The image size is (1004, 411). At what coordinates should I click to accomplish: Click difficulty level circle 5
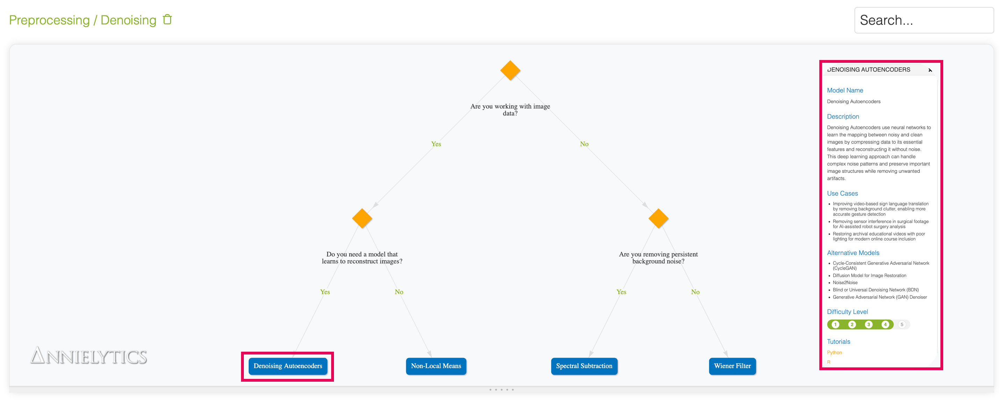tap(902, 324)
